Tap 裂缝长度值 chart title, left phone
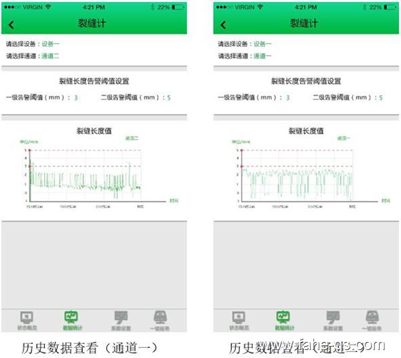The height and width of the screenshot is (358, 401). click(94, 131)
